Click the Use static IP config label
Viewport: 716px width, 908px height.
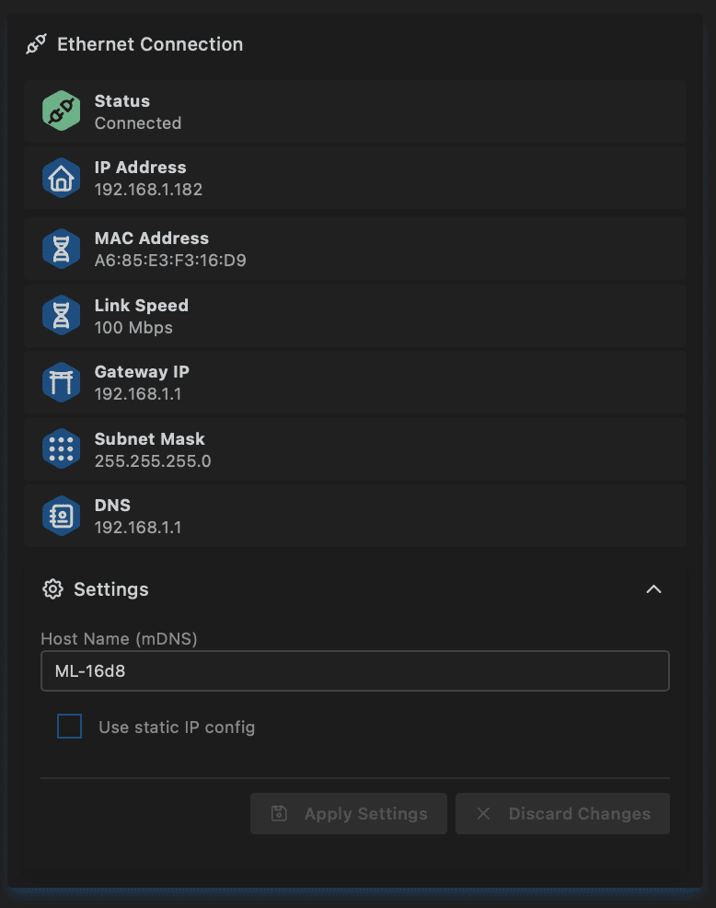point(177,728)
